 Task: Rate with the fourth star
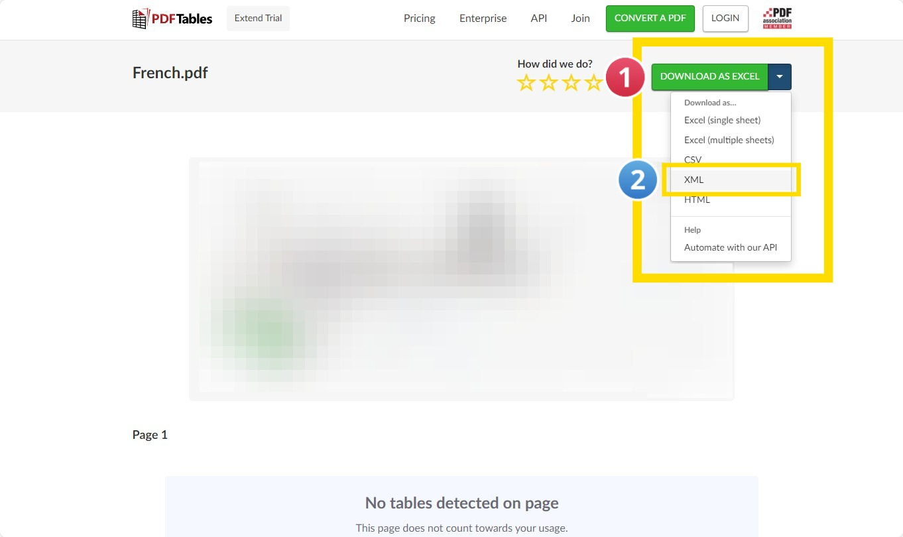594,83
